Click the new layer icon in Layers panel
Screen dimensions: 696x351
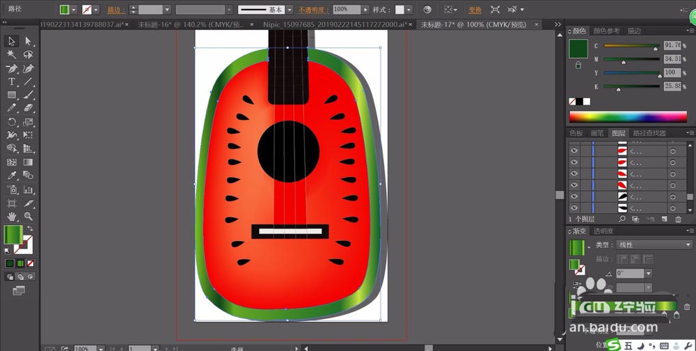[665, 219]
